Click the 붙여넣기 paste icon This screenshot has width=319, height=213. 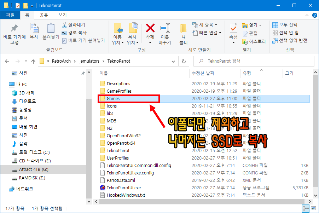point(51,28)
